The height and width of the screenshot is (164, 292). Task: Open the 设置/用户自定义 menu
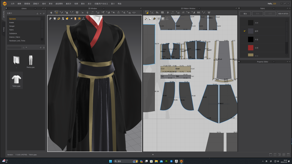(x=101, y=3)
